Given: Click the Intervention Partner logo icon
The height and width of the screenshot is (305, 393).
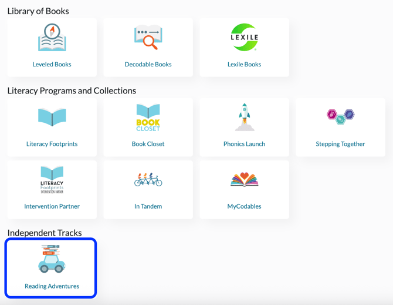Looking at the screenshot, I should 52,179.
